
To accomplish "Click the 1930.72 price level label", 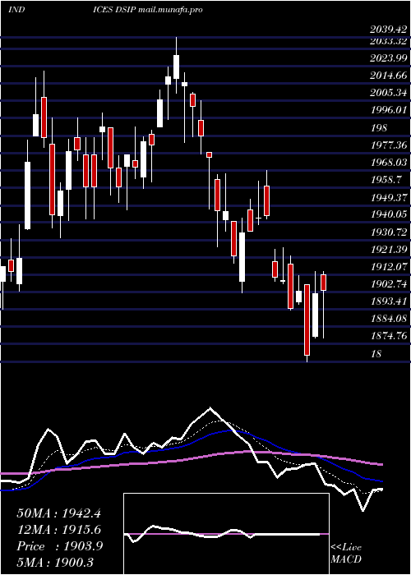I will pos(388,232).
